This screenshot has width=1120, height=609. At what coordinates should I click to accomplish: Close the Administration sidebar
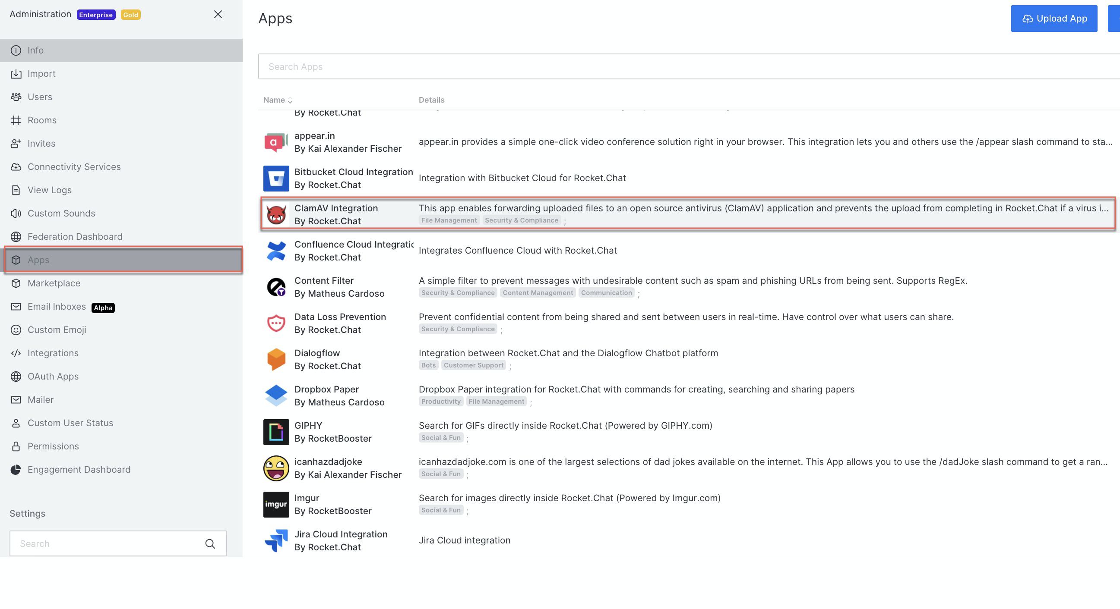(x=218, y=14)
